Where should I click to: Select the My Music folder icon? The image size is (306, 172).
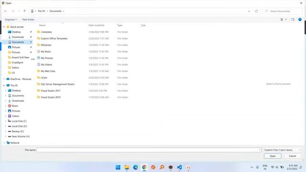(38, 52)
